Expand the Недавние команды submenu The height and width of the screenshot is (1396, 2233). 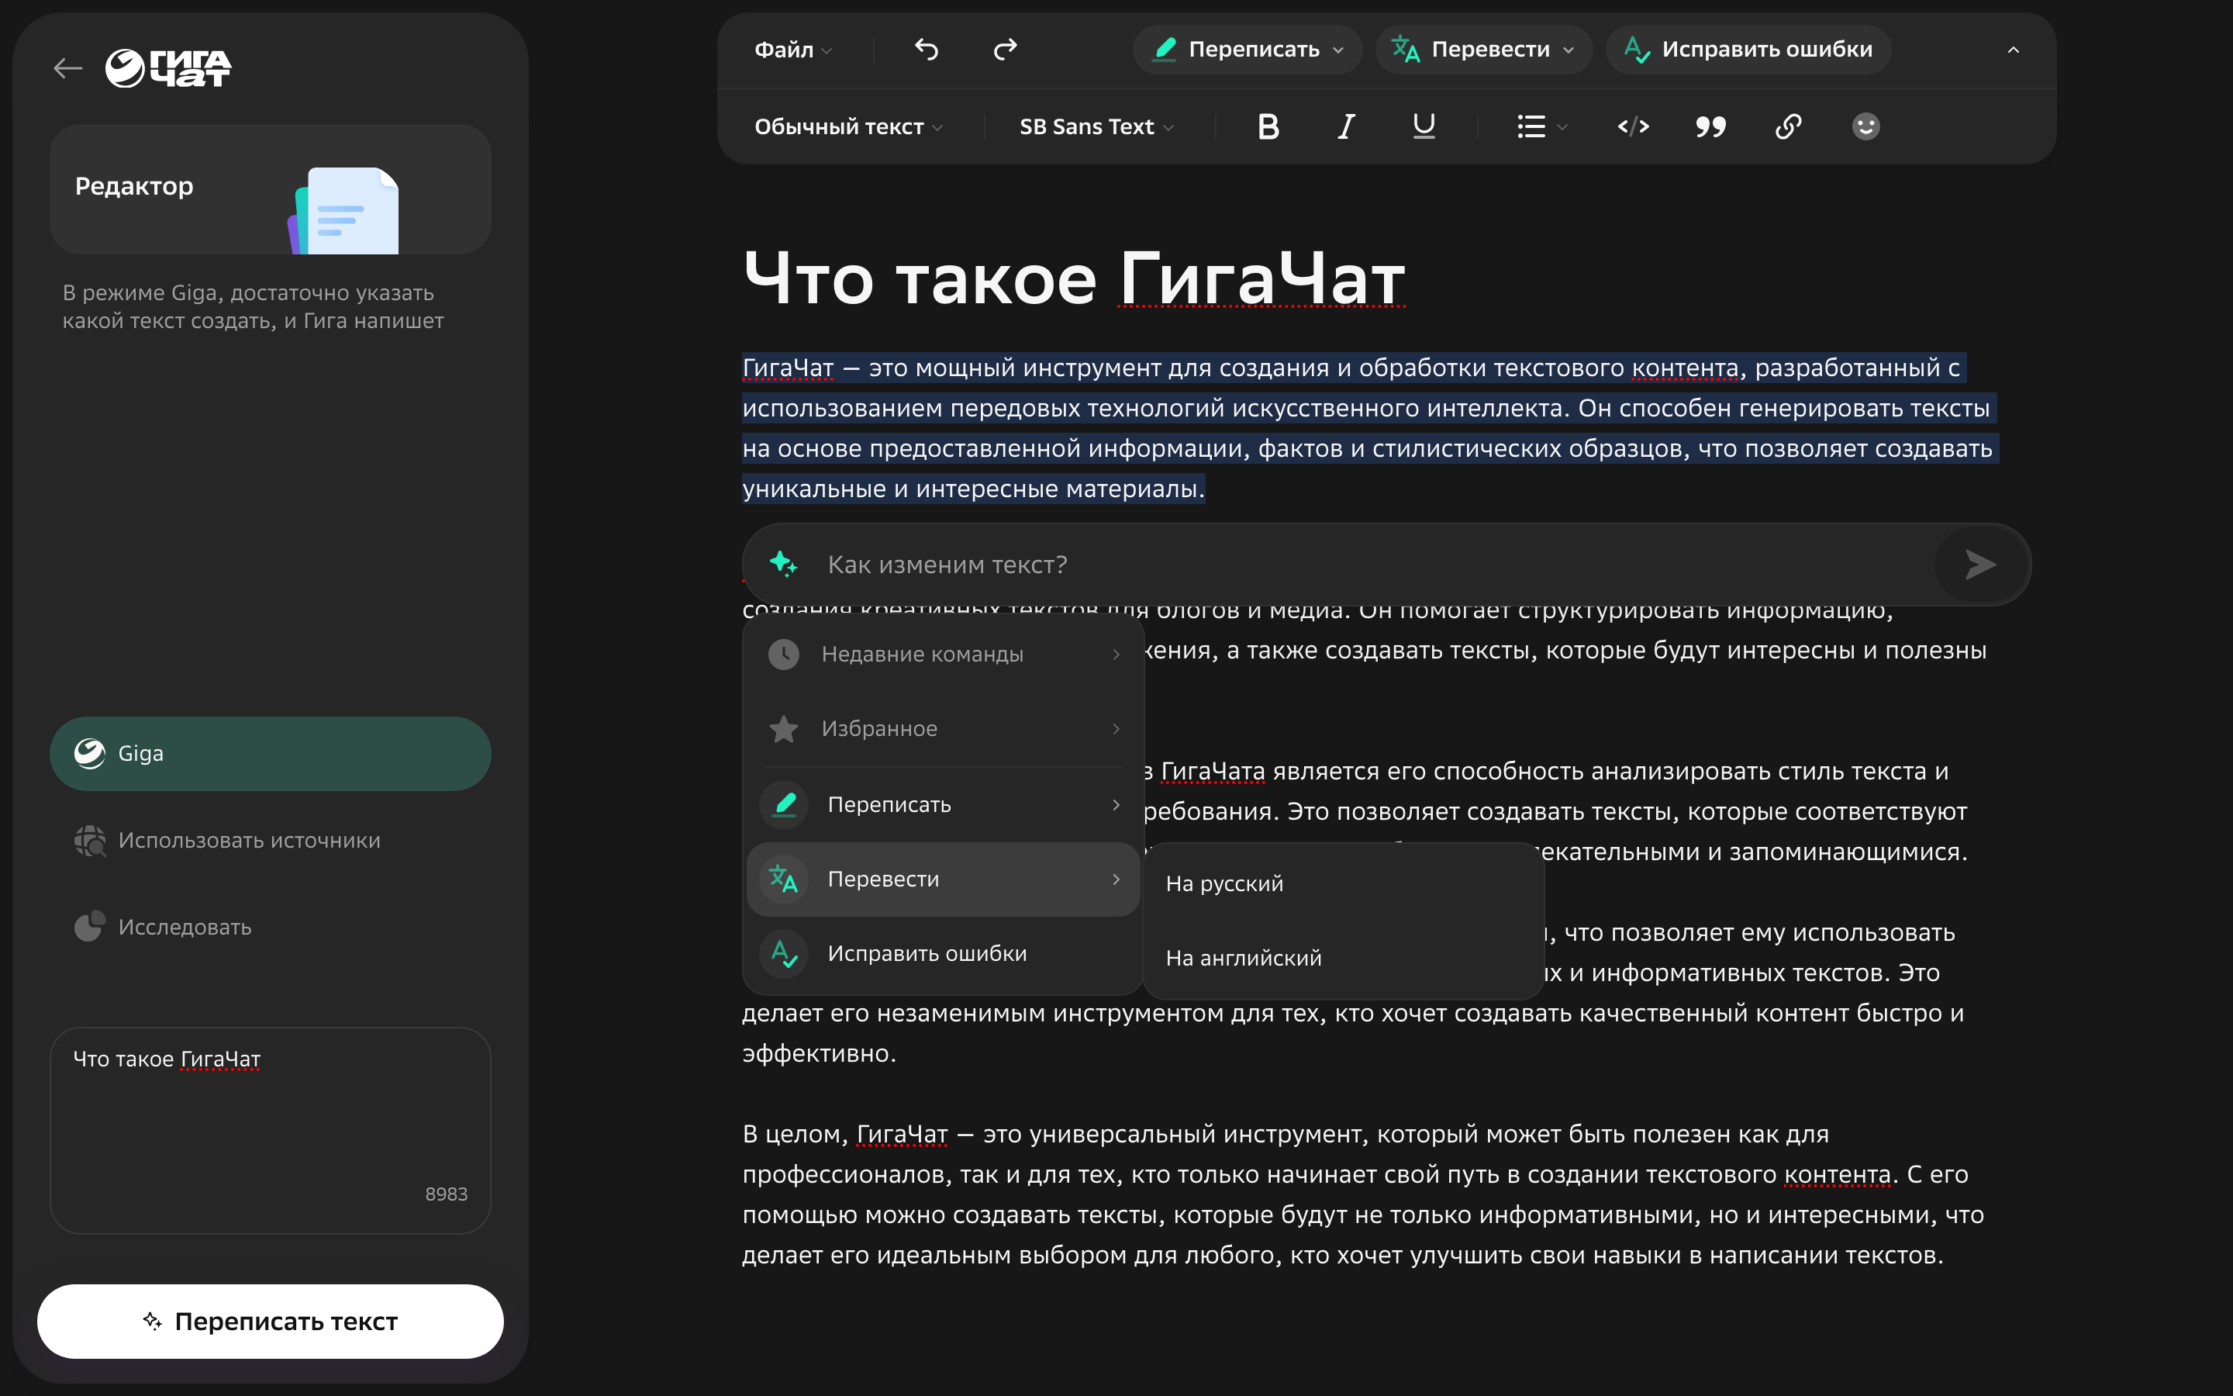[x=943, y=654]
